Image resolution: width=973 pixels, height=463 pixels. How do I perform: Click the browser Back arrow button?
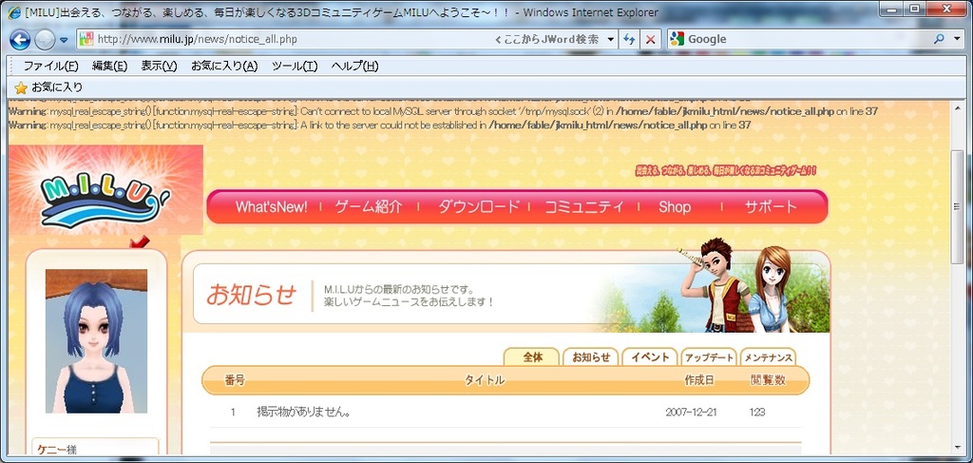(x=20, y=40)
